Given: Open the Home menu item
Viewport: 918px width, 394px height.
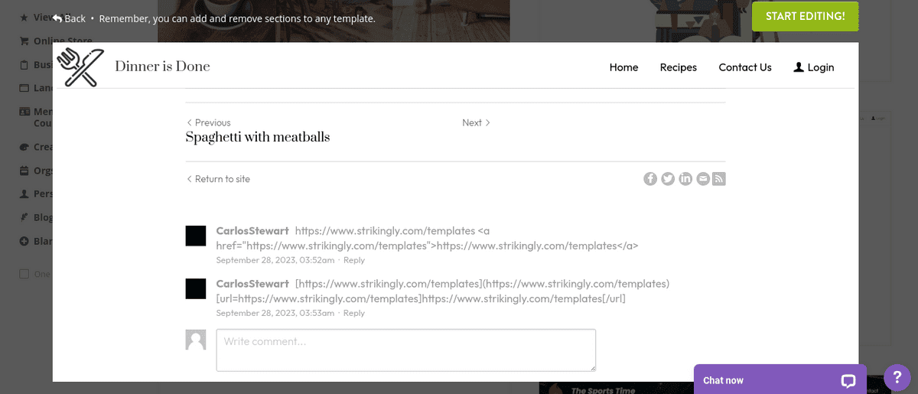Looking at the screenshot, I should [x=623, y=67].
